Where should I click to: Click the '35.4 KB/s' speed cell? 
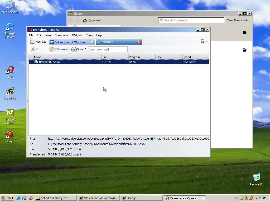[x=189, y=62]
